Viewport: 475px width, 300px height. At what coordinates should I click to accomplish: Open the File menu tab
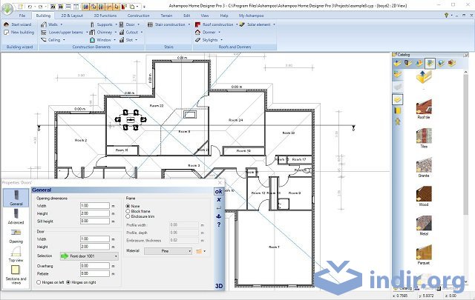click(x=22, y=16)
